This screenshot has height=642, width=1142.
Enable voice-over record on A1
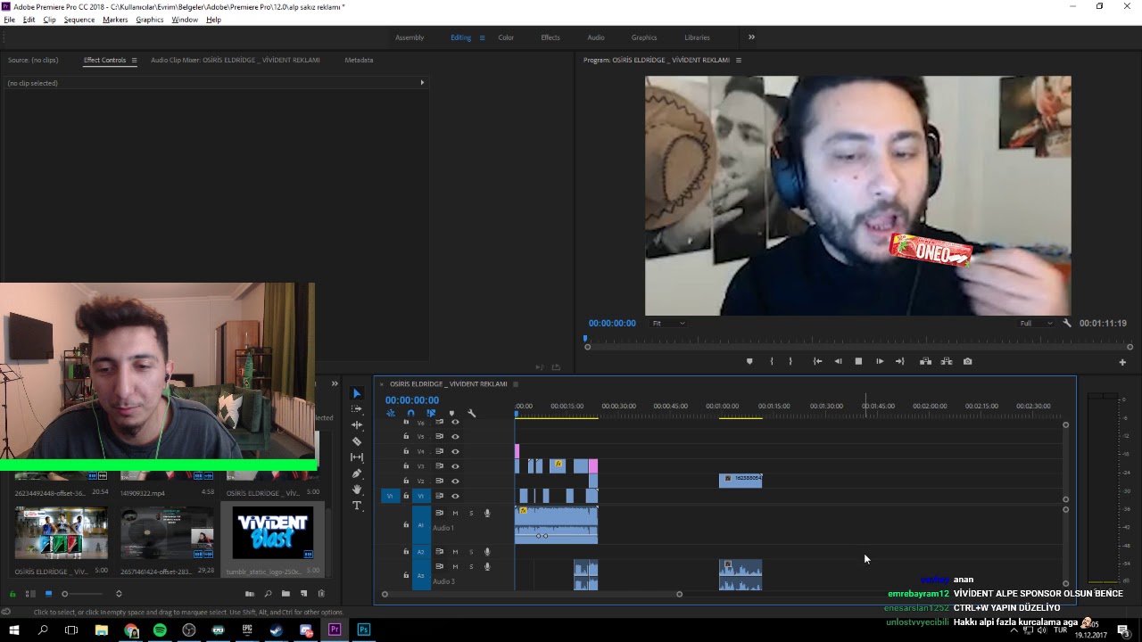[487, 513]
